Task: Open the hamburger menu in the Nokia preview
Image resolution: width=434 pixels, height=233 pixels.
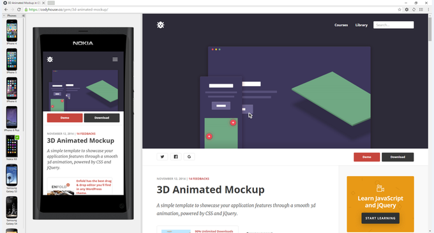Action: (x=115, y=59)
